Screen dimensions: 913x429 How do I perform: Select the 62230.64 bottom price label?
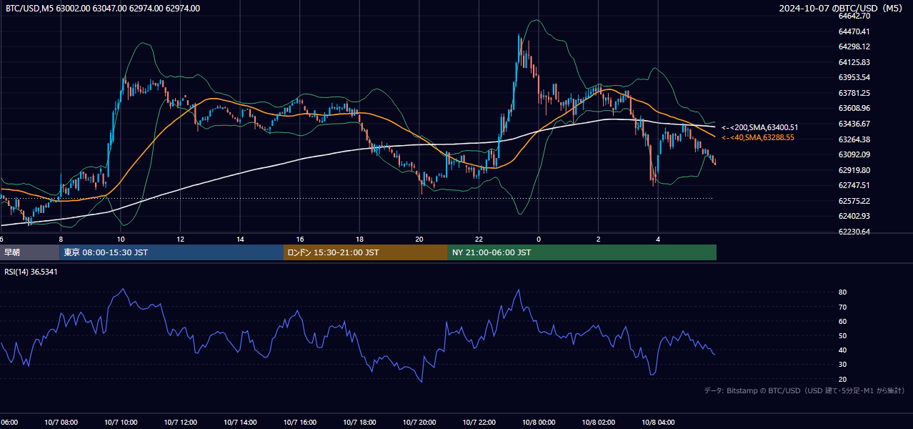click(x=854, y=232)
